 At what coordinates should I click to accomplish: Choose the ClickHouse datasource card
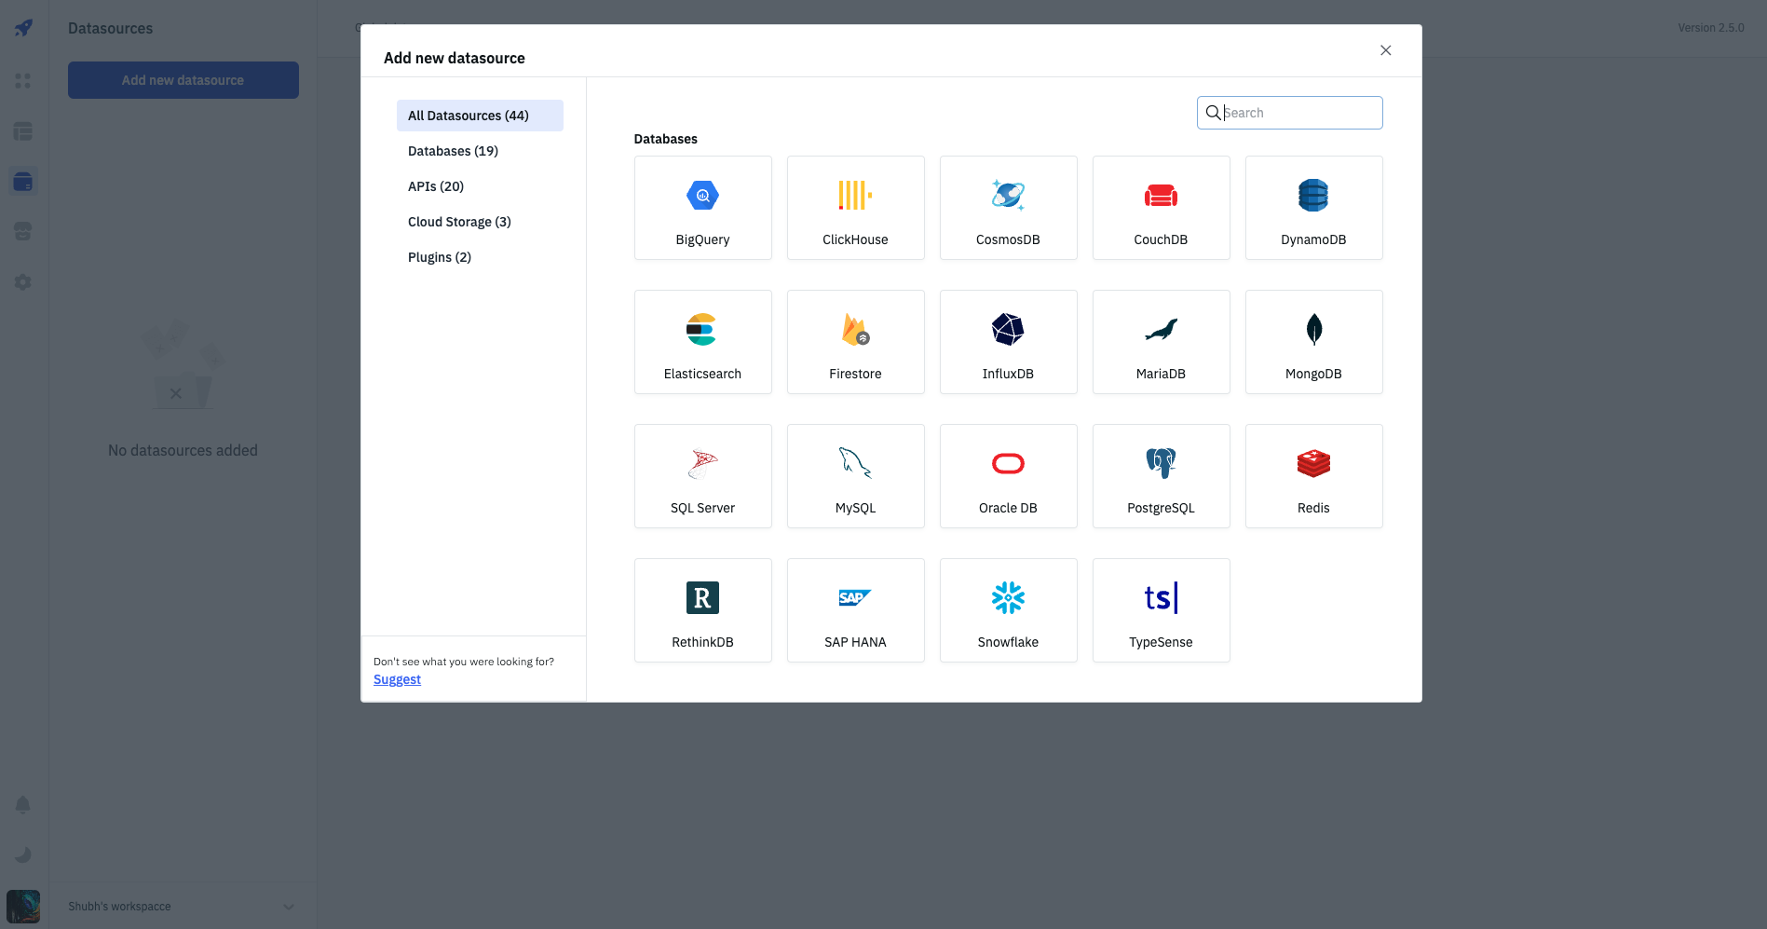point(855,208)
